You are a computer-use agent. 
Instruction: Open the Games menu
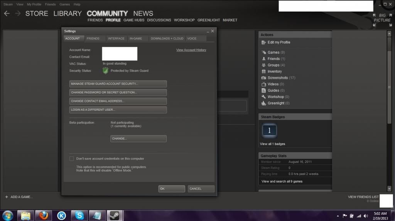coord(64,4)
